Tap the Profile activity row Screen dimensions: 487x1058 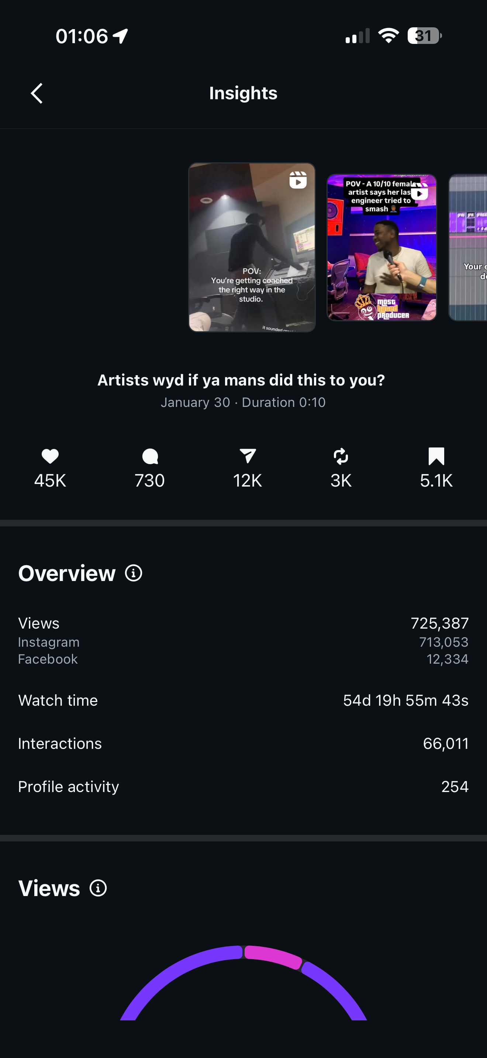point(243,786)
